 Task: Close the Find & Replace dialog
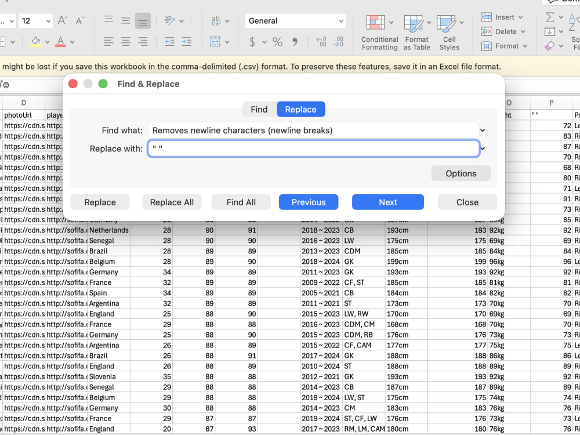click(x=467, y=202)
